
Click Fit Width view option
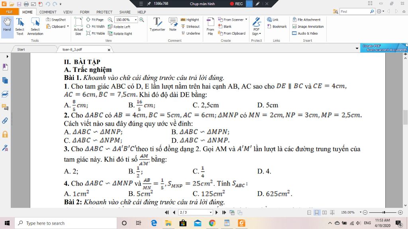[96, 27]
